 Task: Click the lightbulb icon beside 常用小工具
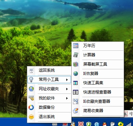(x=31, y=80)
